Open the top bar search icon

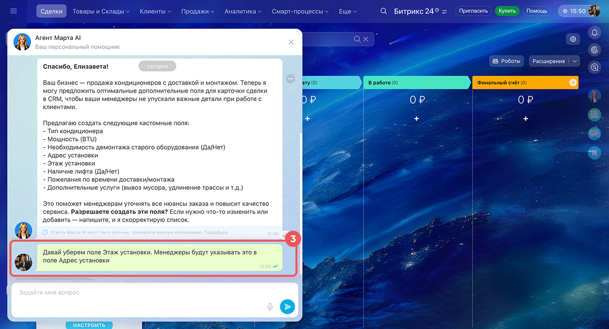point(383,11)
